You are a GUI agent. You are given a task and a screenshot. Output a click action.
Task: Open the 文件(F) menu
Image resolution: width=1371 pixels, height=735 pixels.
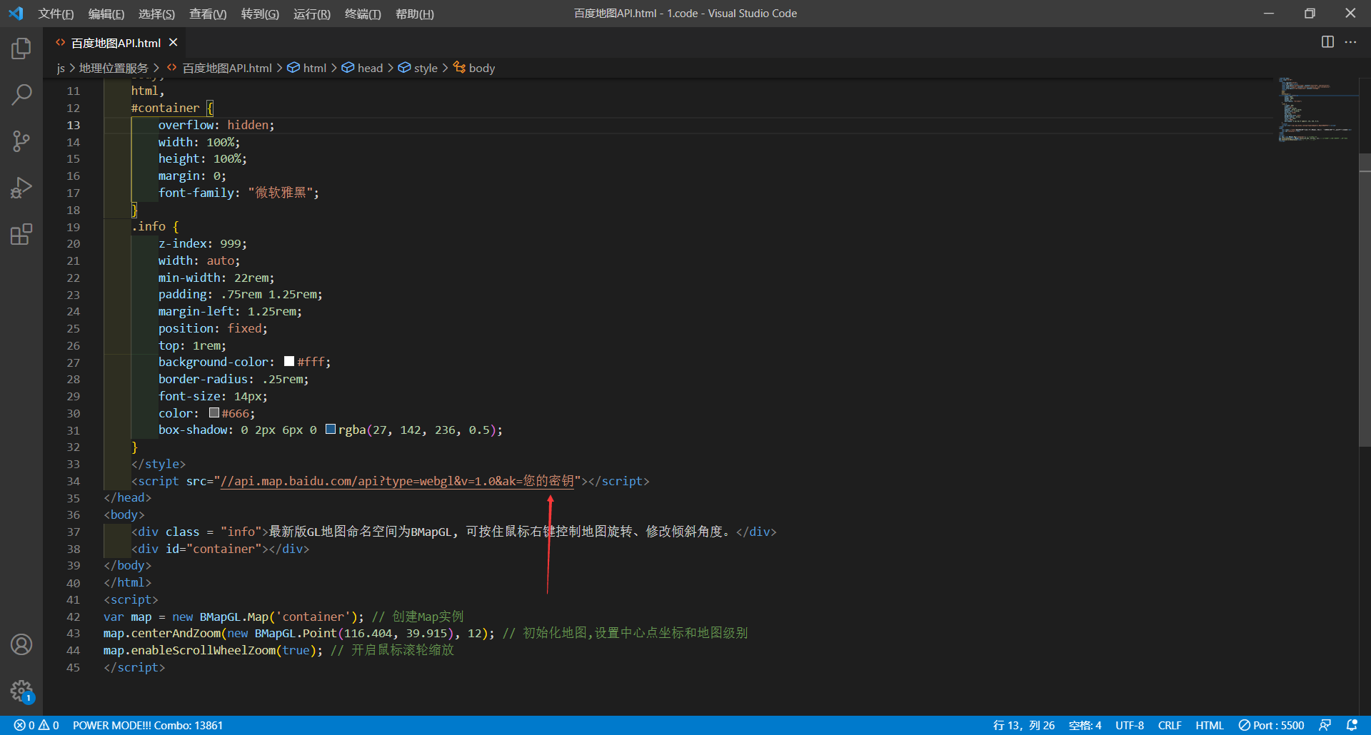coord(56,14)
